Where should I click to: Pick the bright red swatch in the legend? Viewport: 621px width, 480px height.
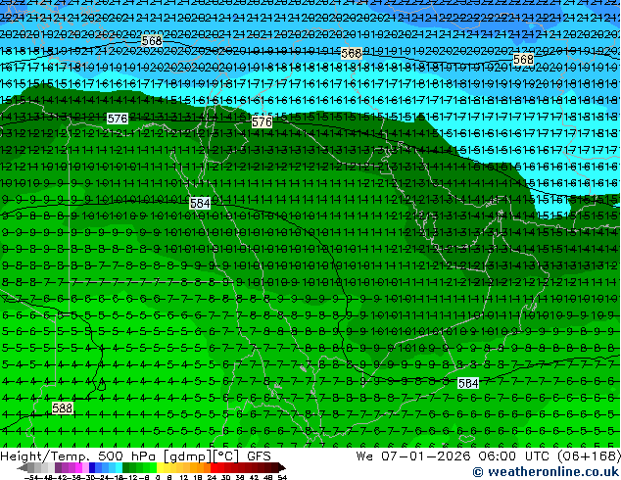(214, 467)
